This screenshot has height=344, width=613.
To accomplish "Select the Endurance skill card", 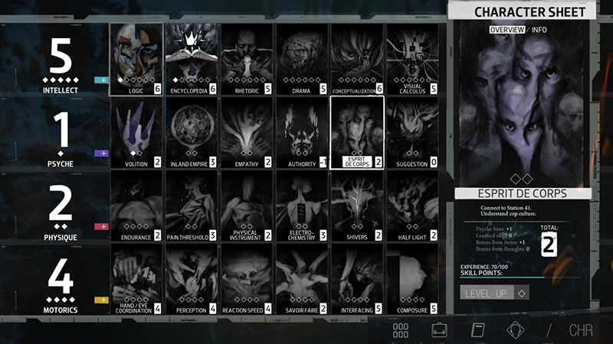I will tap(136, 206).
